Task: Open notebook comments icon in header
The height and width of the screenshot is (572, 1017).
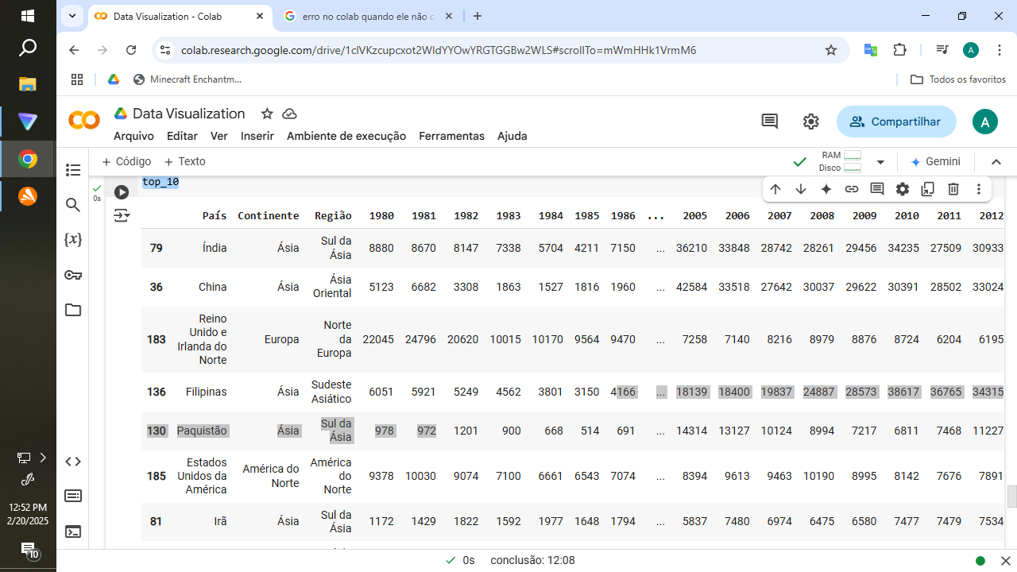Action: tap(770, 122)
